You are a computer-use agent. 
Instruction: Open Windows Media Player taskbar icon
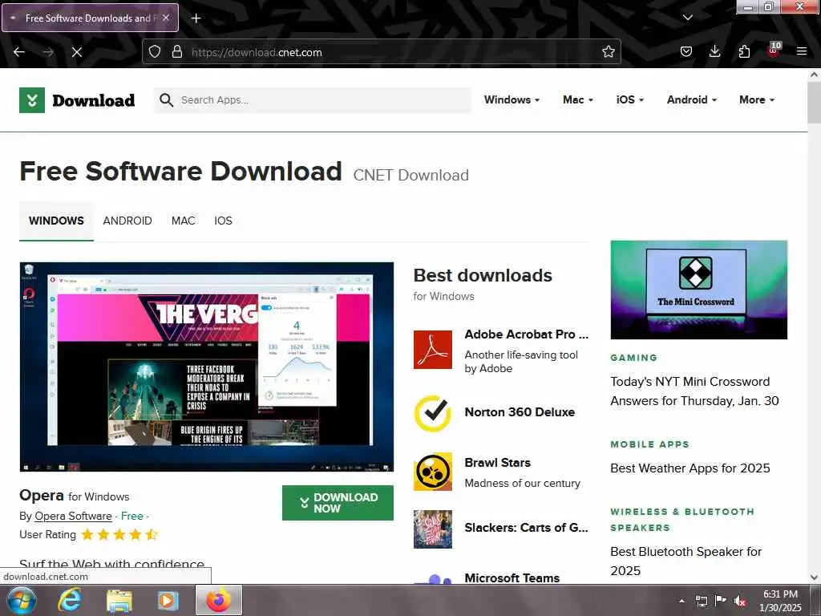click(168, 600)
